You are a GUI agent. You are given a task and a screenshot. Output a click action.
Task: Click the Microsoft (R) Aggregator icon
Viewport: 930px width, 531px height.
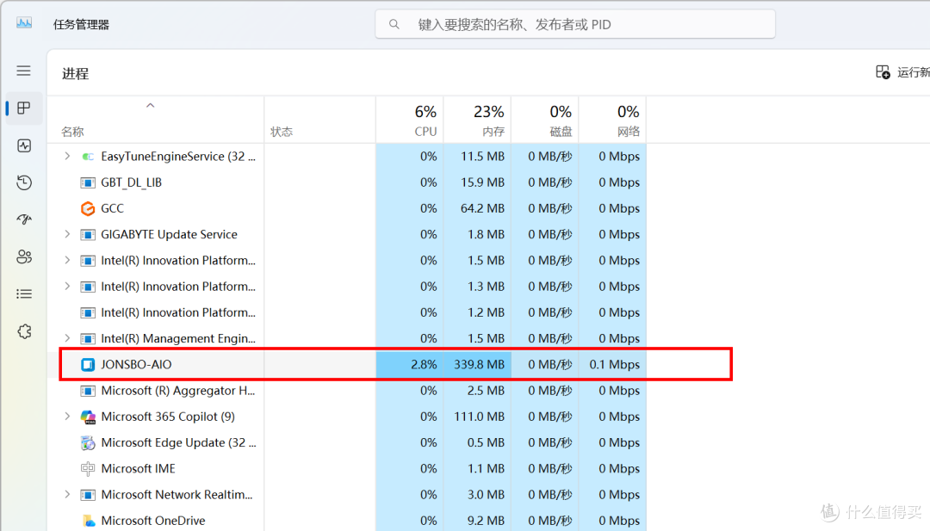click(88, 391)
